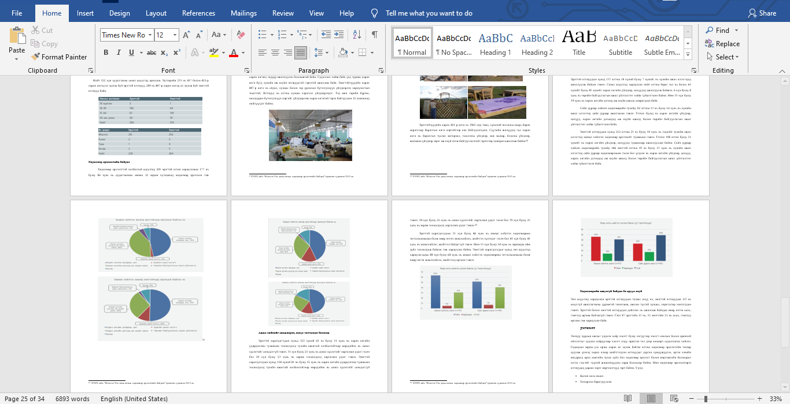
Task: Toggle italic formatting
Action: [119, 53]
